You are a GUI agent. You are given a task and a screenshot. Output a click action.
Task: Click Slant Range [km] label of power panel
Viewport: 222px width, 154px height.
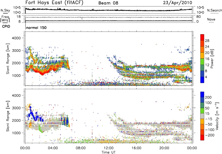pyautogui.click(x=8, y=59)
